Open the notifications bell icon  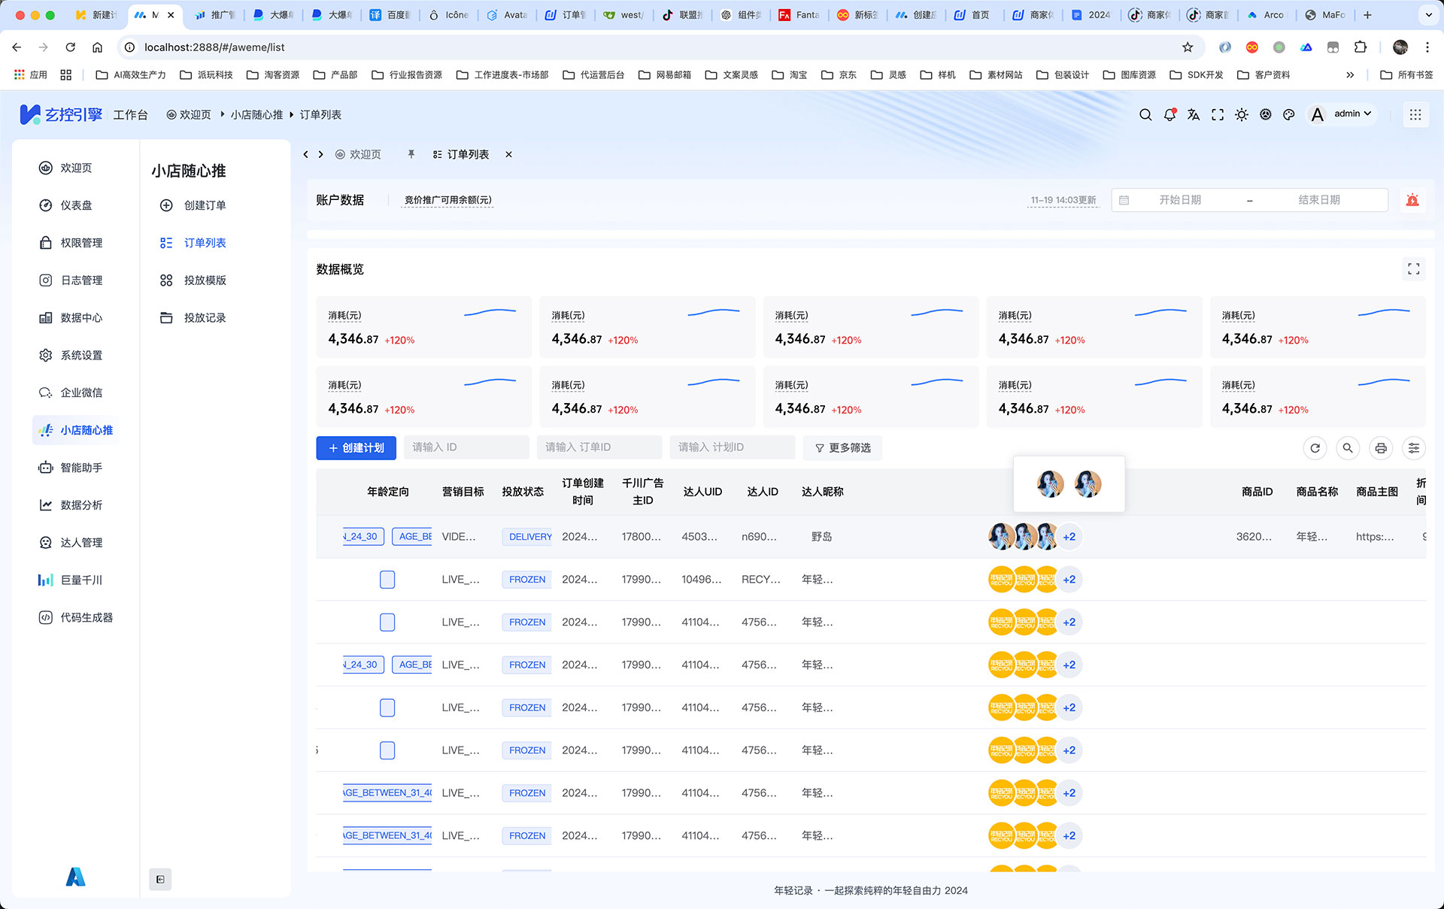(1169, 114)
